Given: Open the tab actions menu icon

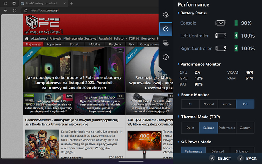Looking at the screenshot, I should click(x=14, y=3).
